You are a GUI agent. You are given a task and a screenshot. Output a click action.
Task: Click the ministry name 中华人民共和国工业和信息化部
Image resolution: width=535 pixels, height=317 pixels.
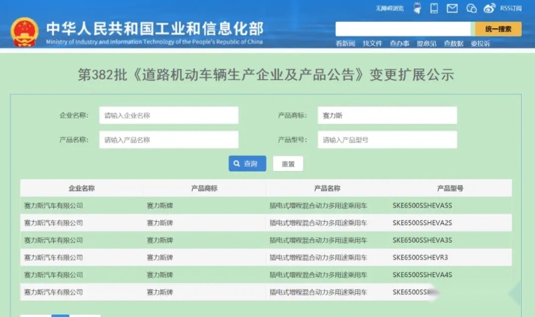(155, 29)
